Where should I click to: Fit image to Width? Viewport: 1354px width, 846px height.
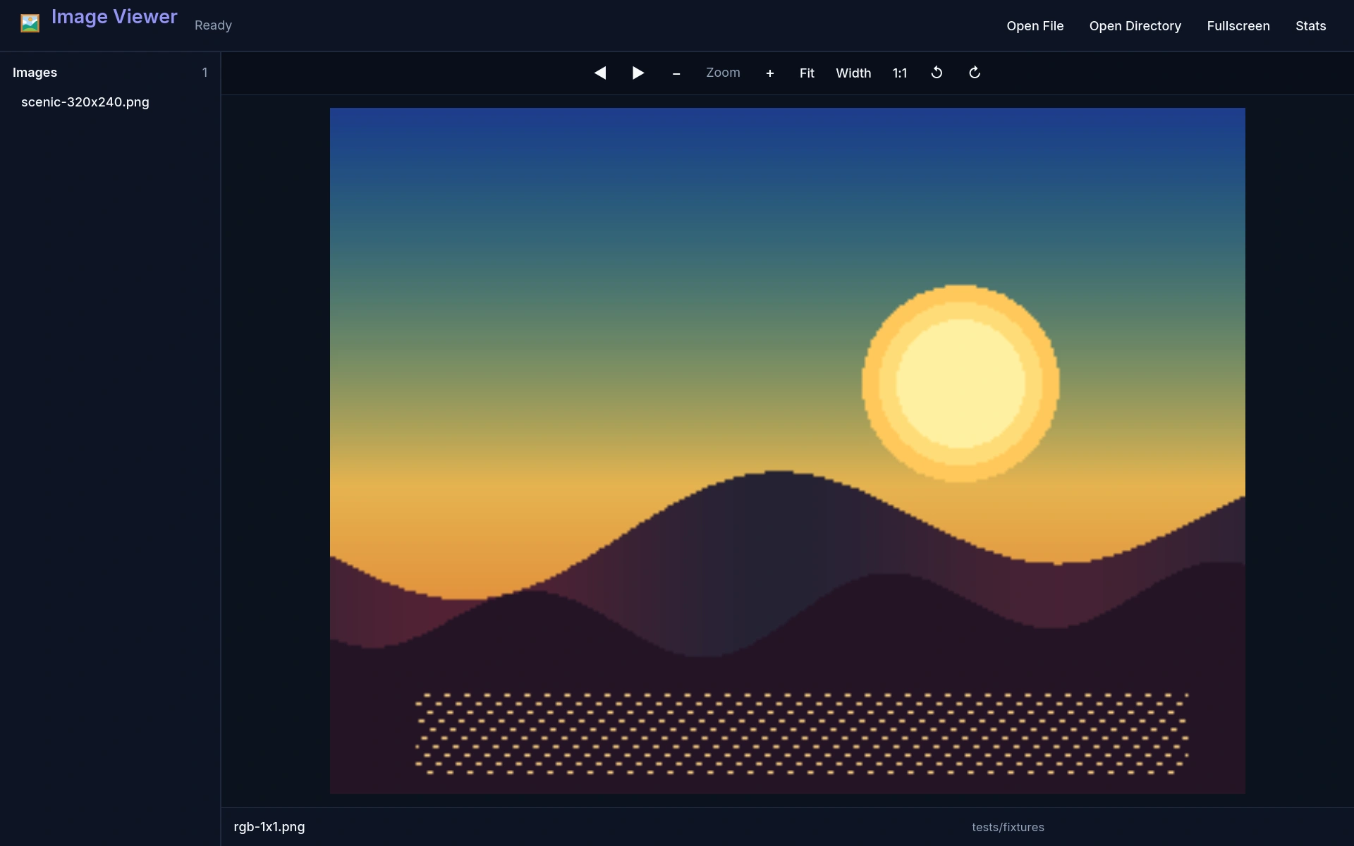coord(853,73)
